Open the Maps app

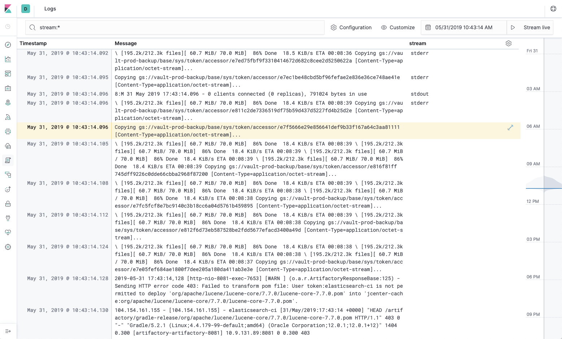pos(8,102)
